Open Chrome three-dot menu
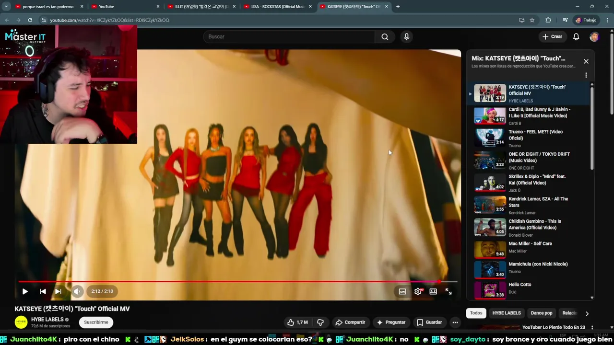 coord(607,20)
